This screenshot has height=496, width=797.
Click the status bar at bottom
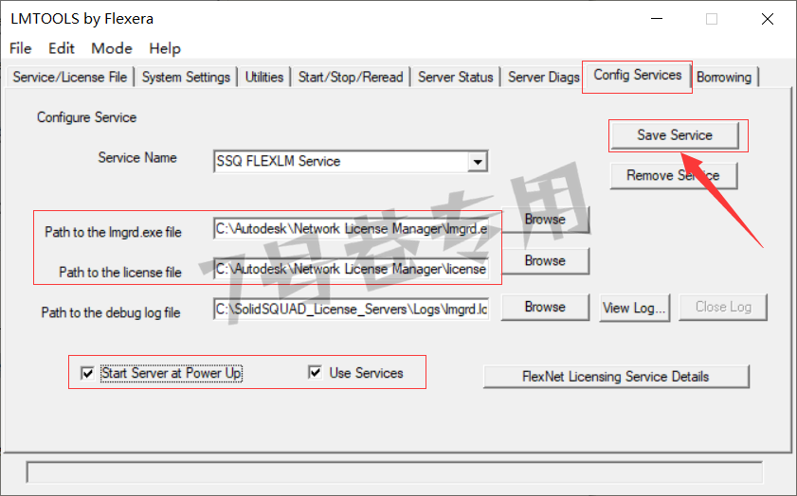click(x=394, y=472)
